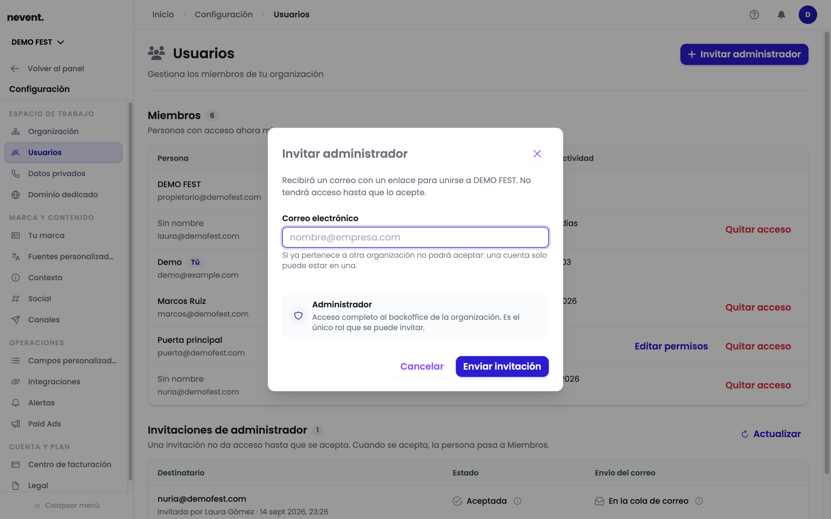Send the invitation with Enviar invitación
Image resolution: width=831 pixels, height=519 pixels.
point(502,366)
